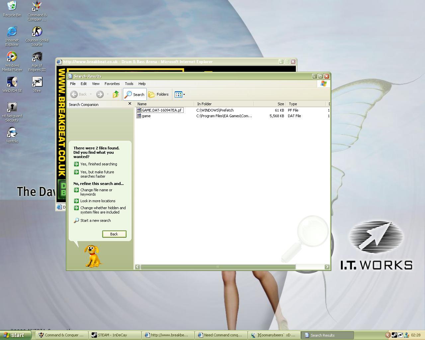
Task: Click the horizontal scrollbar thumb
Action: [x=218, y=267]
